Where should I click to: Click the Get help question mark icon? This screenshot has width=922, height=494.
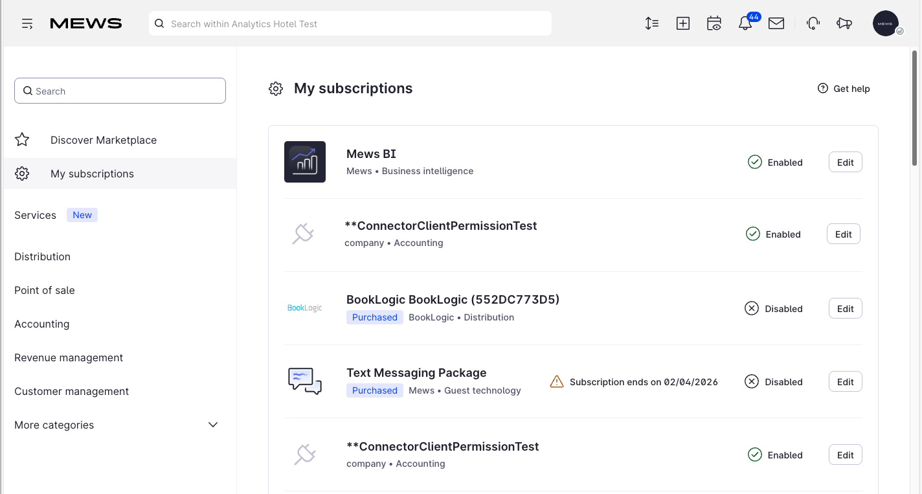[x=823, y=88]
